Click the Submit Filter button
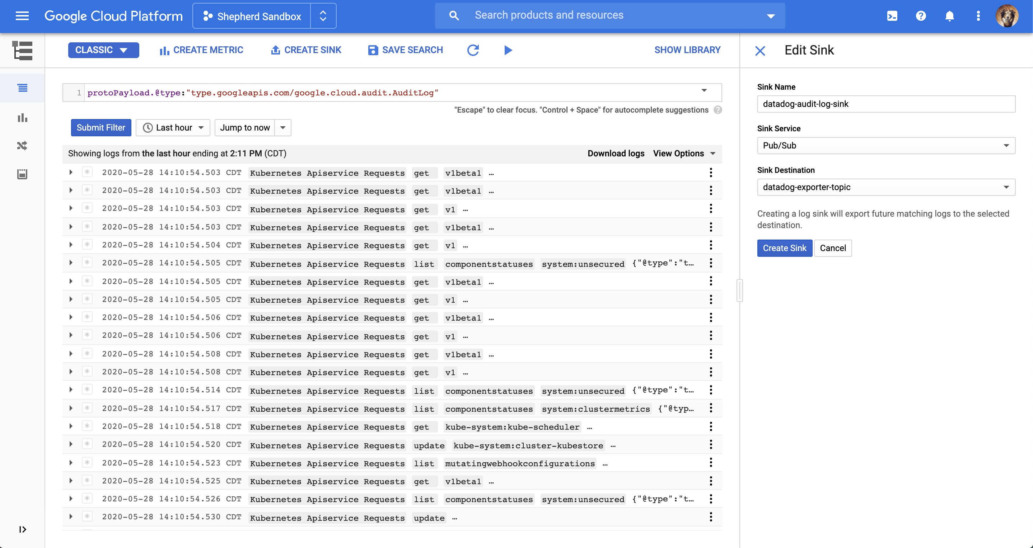Screen dimensions: 1033x548 101,127
